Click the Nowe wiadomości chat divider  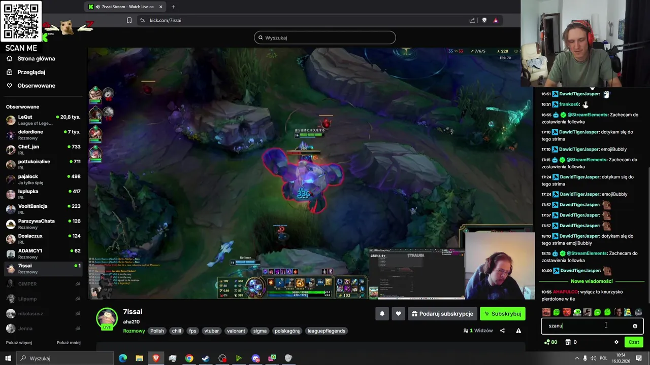point(592,281)
